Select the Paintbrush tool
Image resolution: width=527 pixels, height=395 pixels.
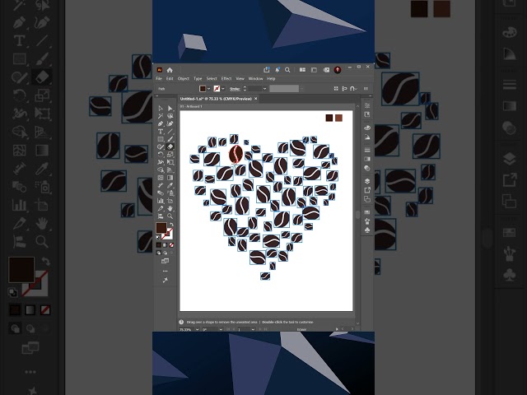170,139
